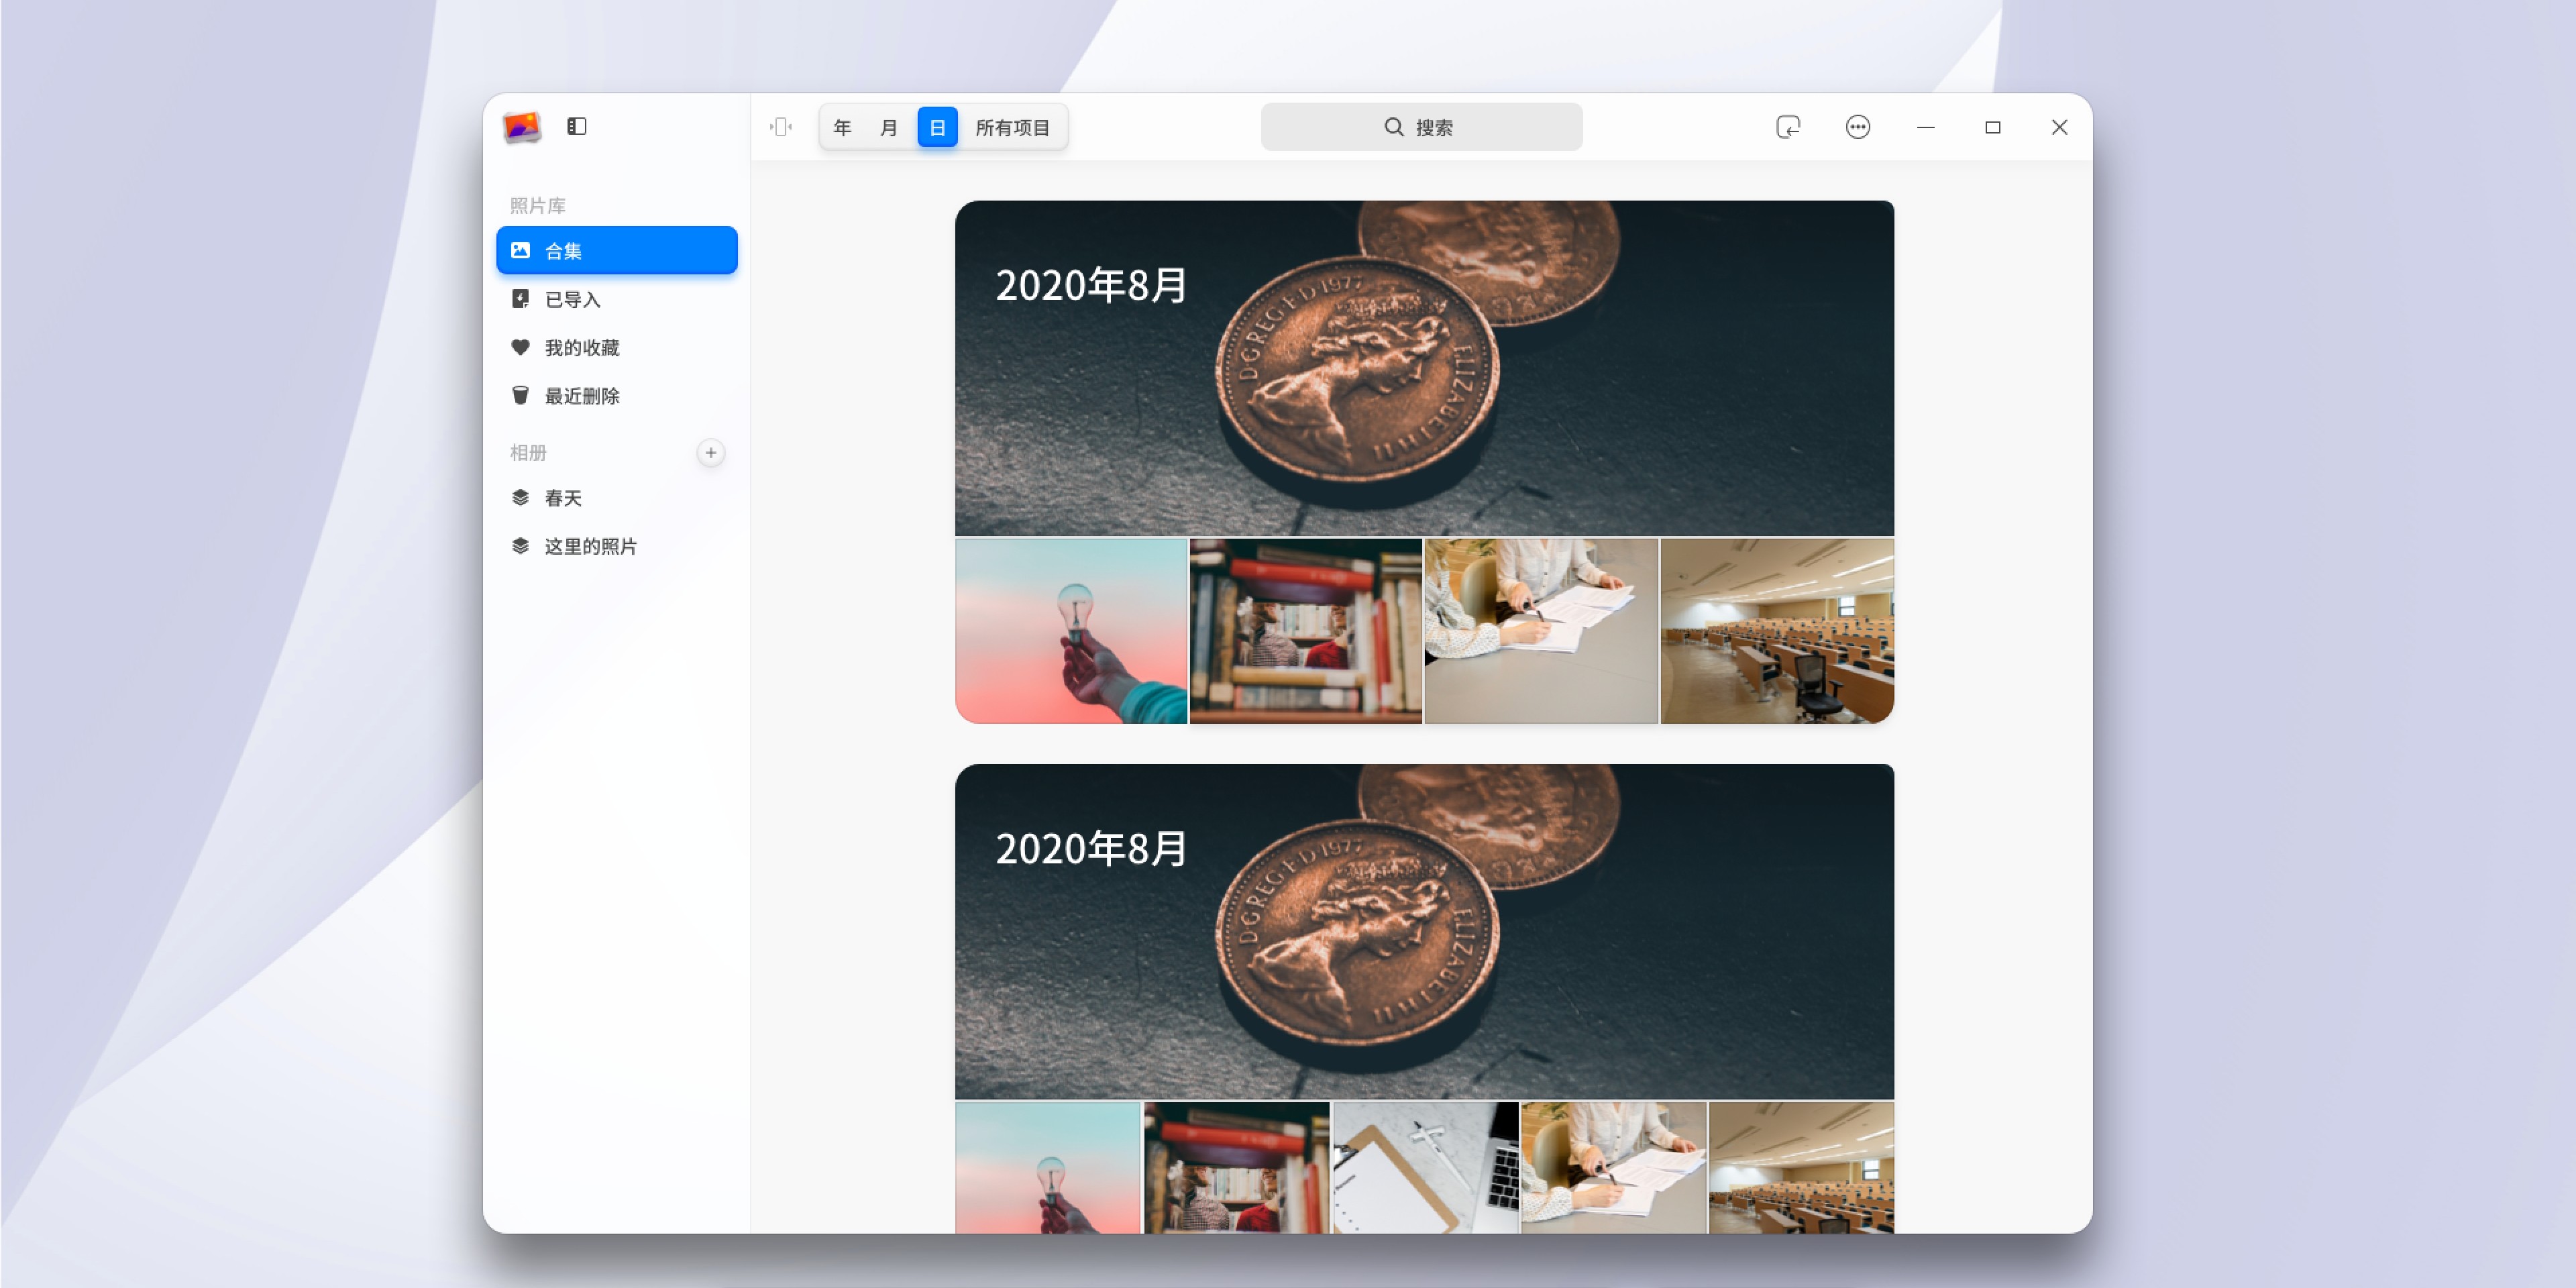Screen dimensions: 2576x1288
Task: Open the lecture hall photo in first group
Action: 1777,631
